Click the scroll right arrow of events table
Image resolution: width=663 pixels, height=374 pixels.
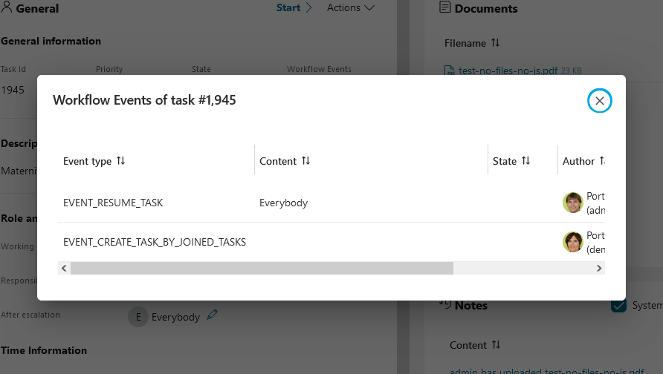tap(599, 268)
